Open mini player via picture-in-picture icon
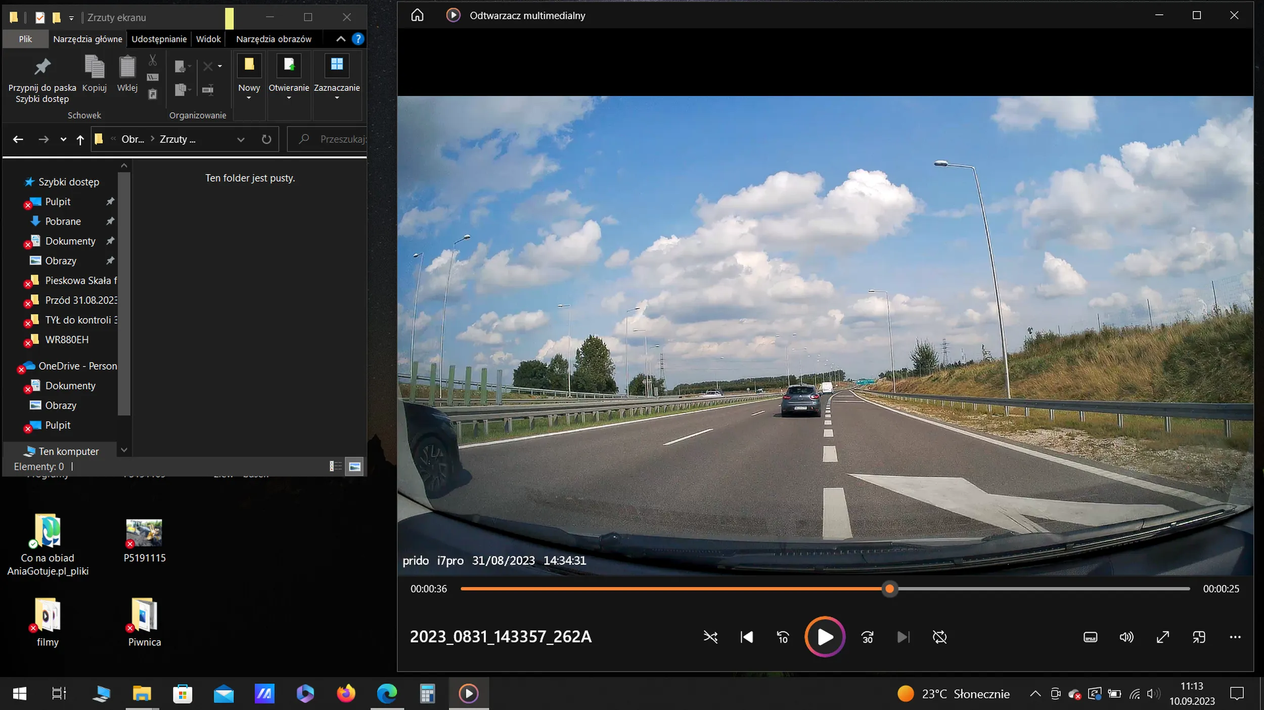The width and height of the screenshot is (1264, 710). click(1199, 637)
